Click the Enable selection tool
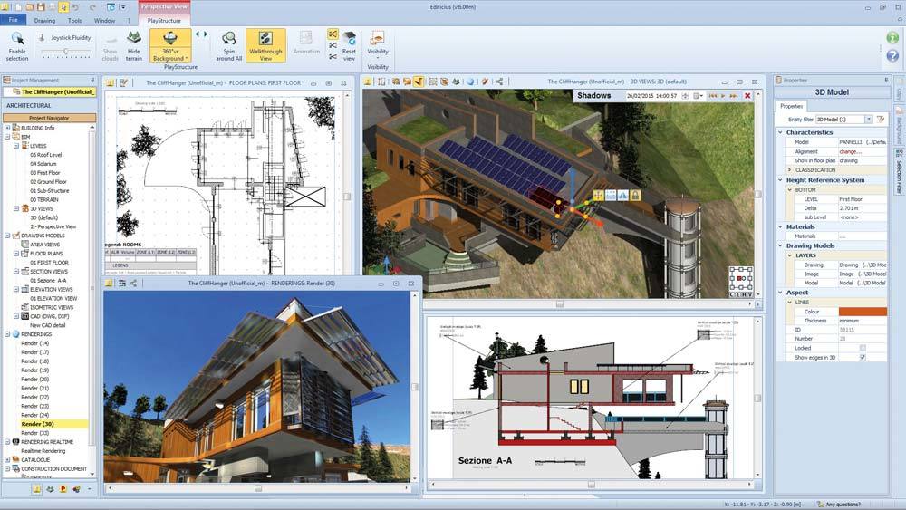The width and height of the screenshot is (906, 510). pos(17,45)
